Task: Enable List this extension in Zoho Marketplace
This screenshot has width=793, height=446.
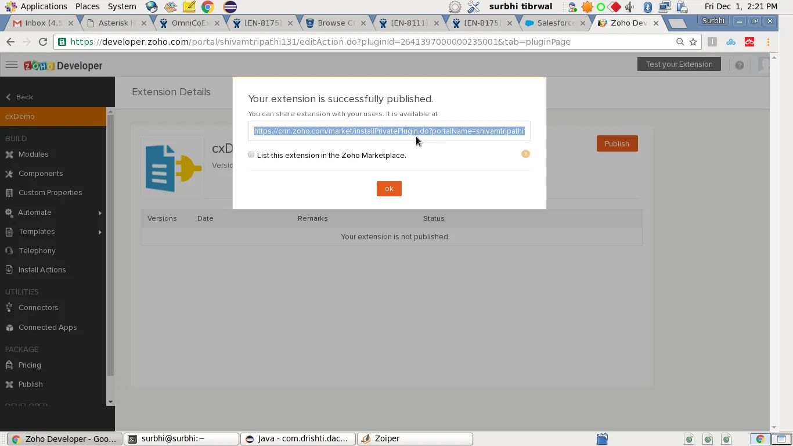Action: [251, 154]
